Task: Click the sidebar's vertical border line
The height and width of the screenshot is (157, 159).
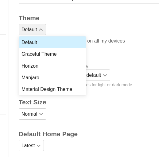Action: (9, 78)
